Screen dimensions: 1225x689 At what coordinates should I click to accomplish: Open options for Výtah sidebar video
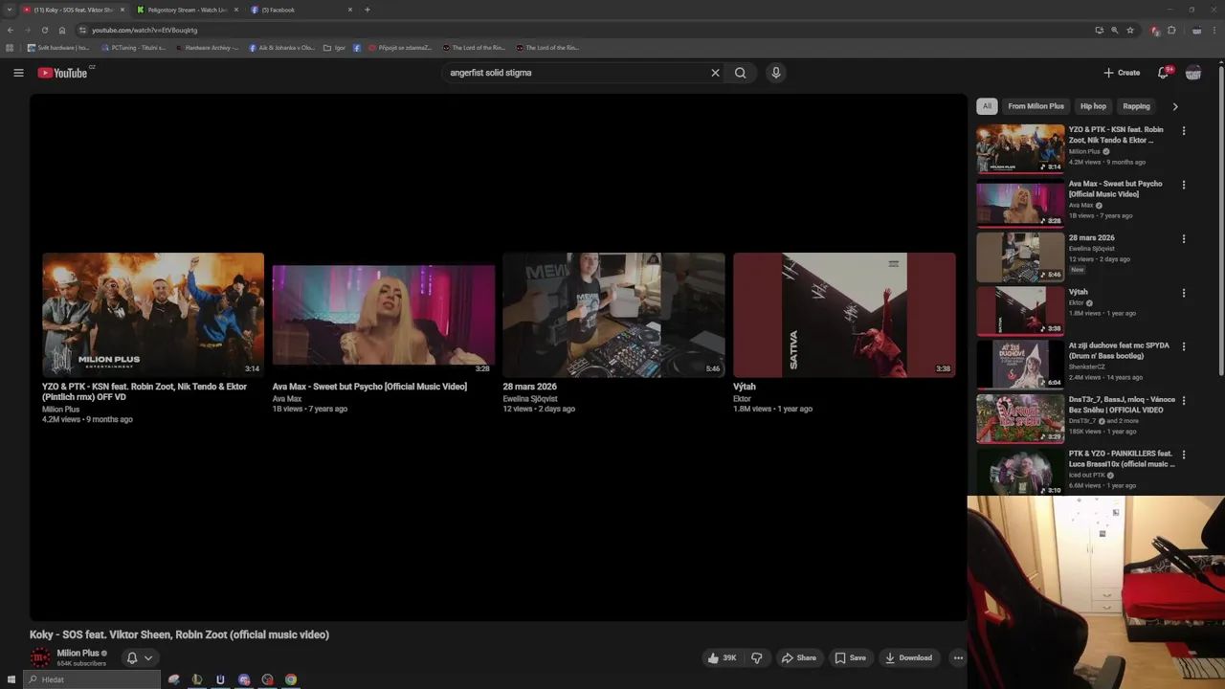[x=1184, y=293]
